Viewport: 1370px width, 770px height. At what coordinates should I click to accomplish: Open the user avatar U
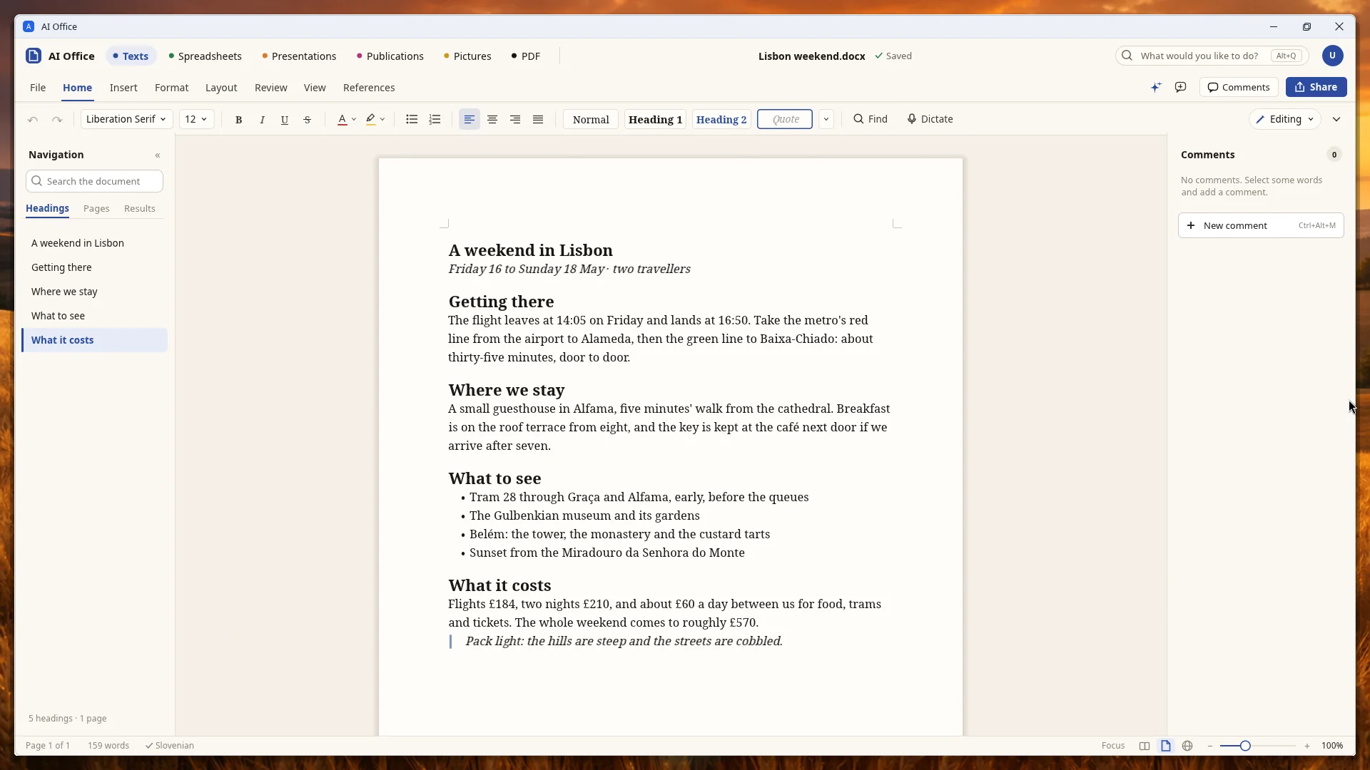coord(1332,56)
